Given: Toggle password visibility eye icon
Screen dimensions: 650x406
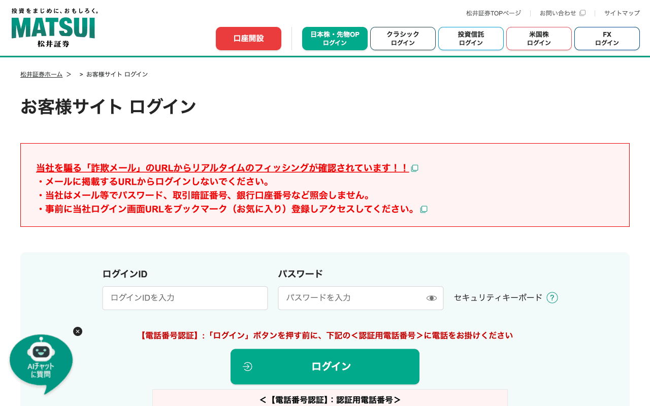Looking at the screenshot, I should point(431,298).
